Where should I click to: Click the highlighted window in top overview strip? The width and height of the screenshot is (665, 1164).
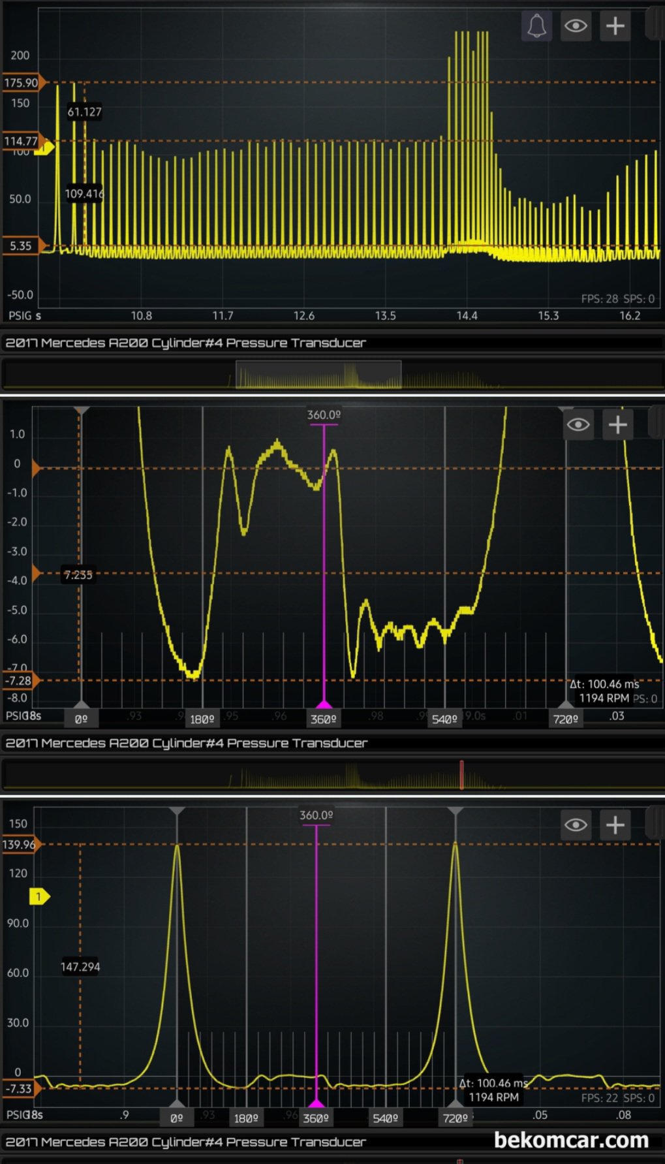coord(318,375)
